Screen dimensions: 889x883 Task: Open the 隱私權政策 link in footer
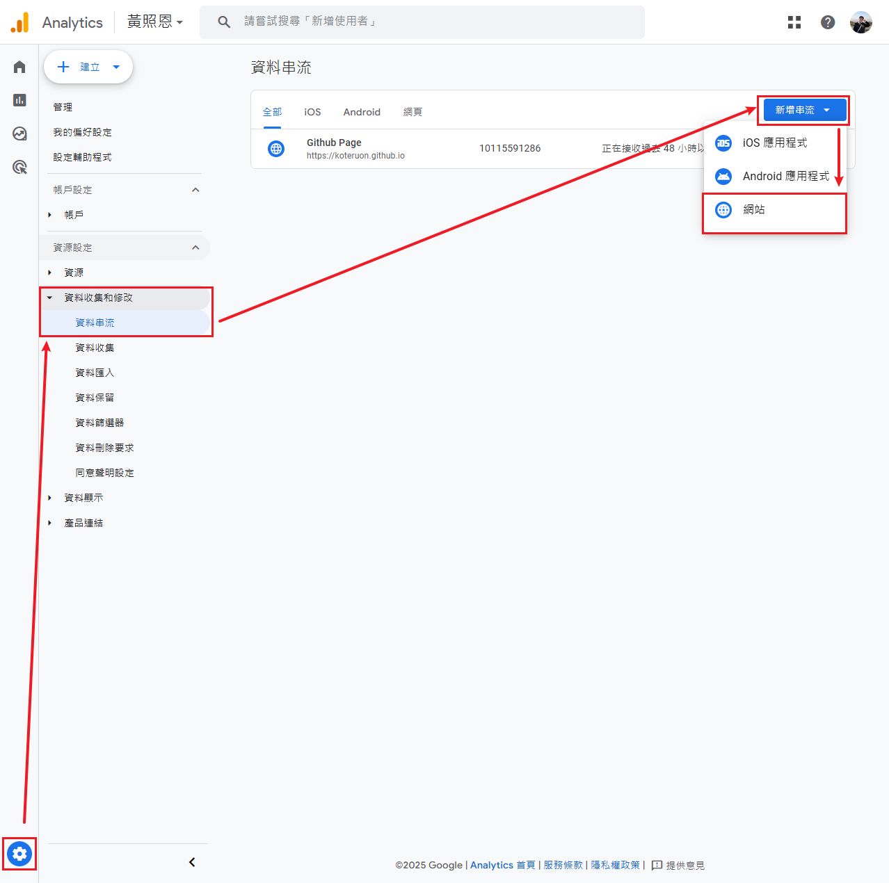[615, 865]
